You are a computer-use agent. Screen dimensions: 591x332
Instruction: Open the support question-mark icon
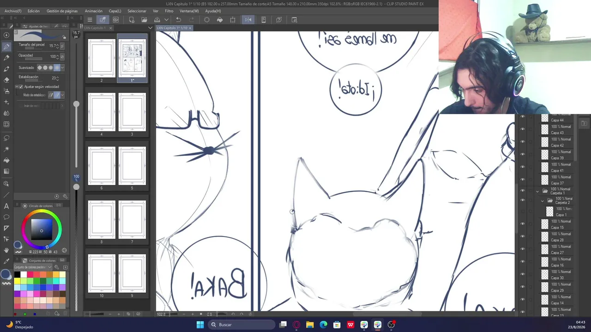[x=279, y=20]
